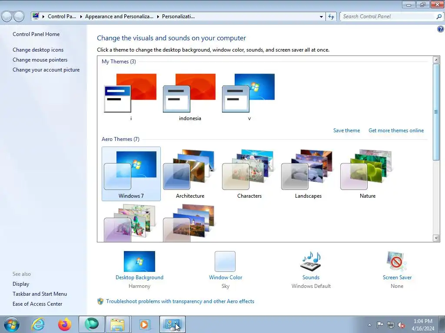This screenshot has height=333, width=445.
Task: Click theme list scroll down arrow
Action: 436,238
